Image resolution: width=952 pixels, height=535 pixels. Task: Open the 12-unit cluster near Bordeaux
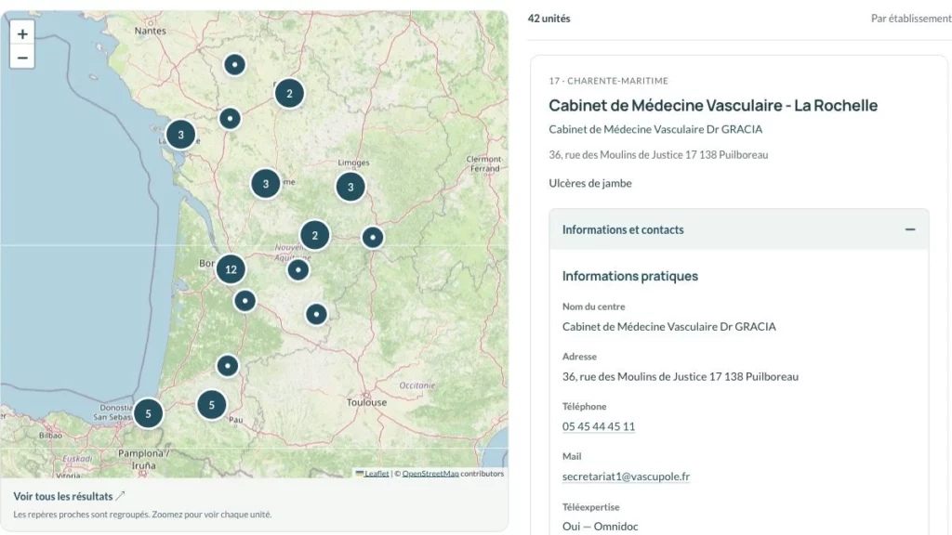tap(231, 269)
